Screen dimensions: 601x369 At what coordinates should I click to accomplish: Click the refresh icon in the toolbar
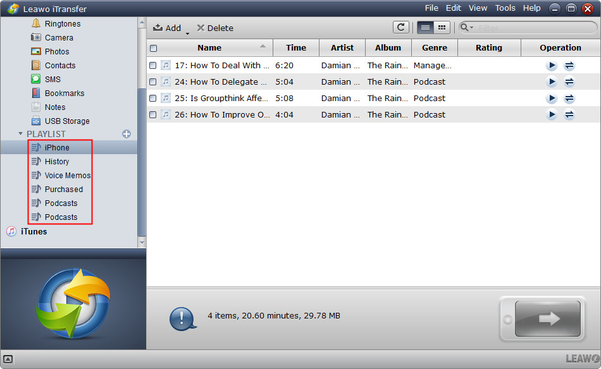click(400, 27)
